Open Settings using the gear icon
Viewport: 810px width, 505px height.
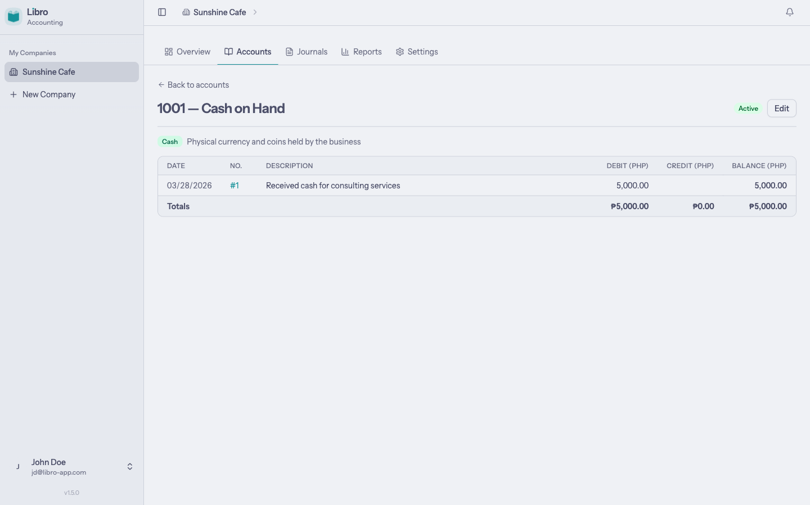pyautogui.click(x=400, y=51)
